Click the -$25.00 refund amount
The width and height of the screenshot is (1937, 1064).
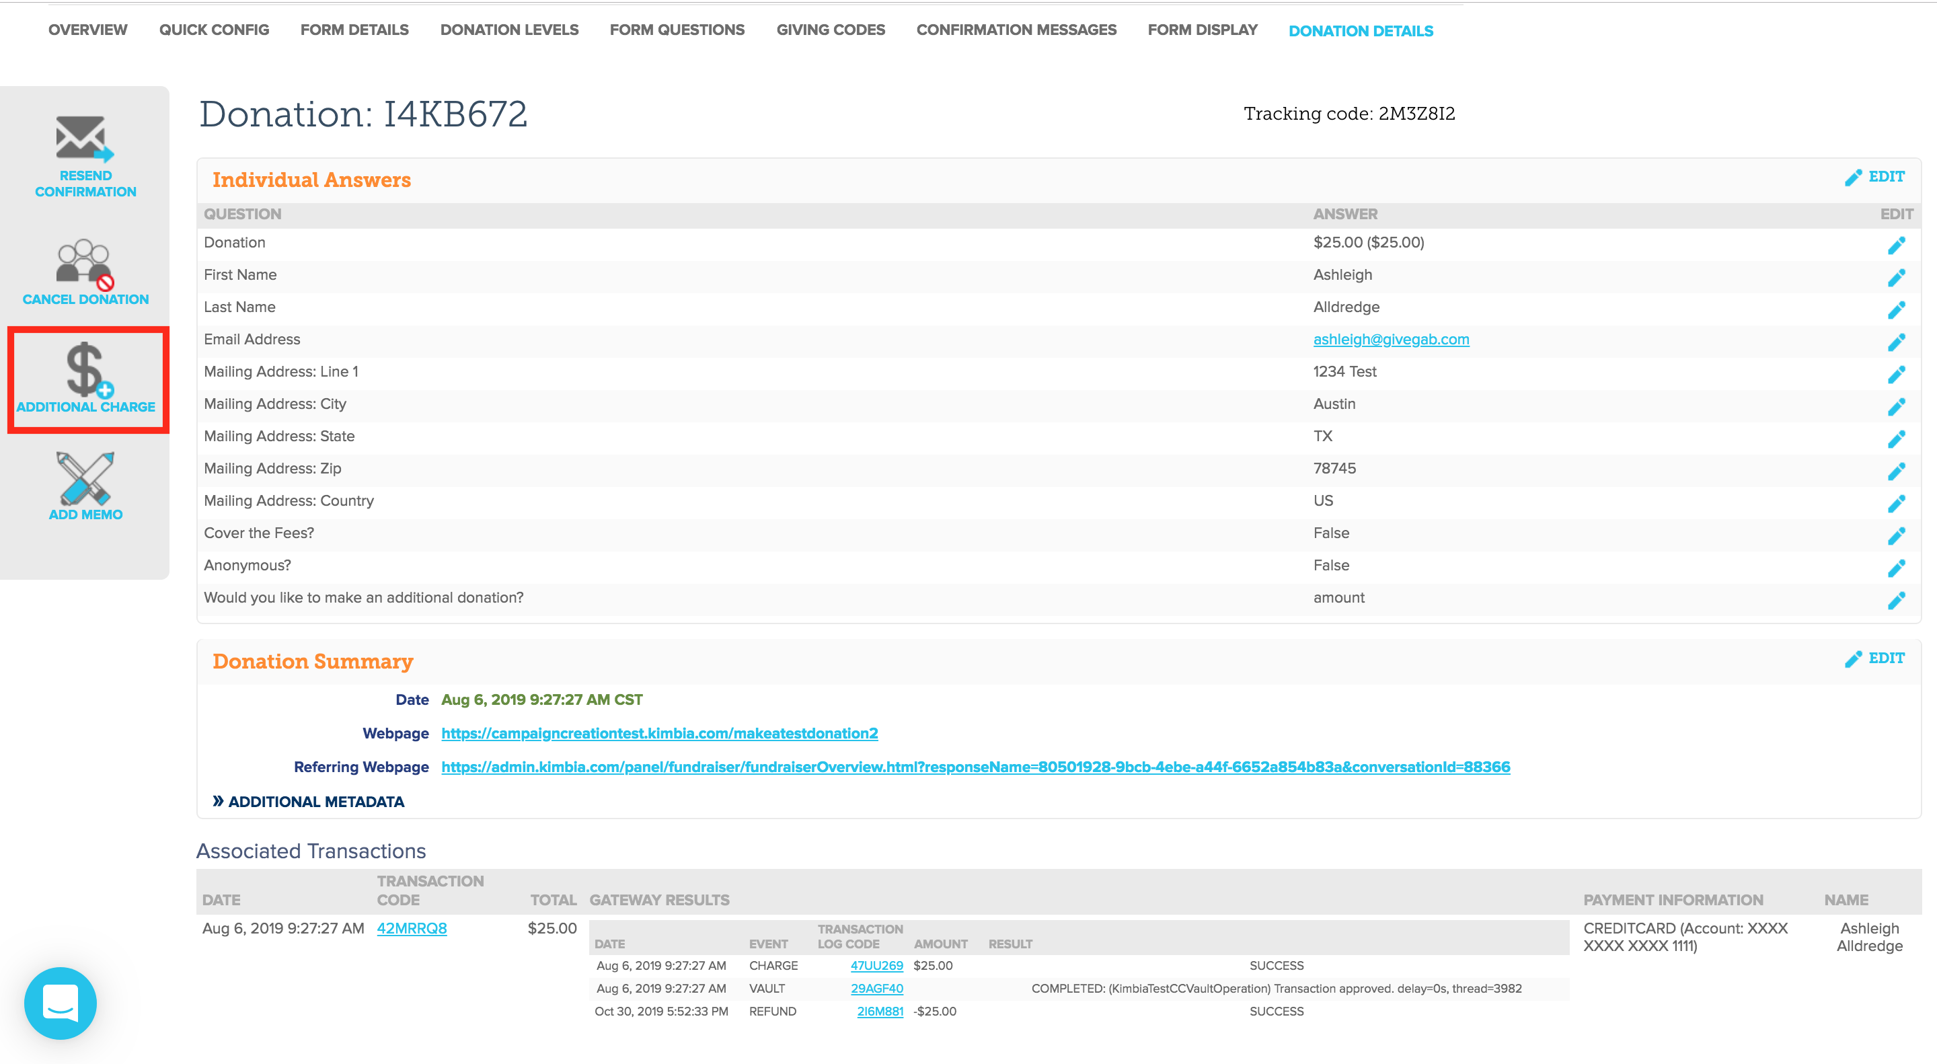pyautogui.click(x=935, y=1012)
